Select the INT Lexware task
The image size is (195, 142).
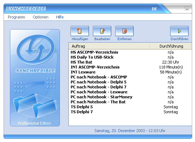click(83, 72)
